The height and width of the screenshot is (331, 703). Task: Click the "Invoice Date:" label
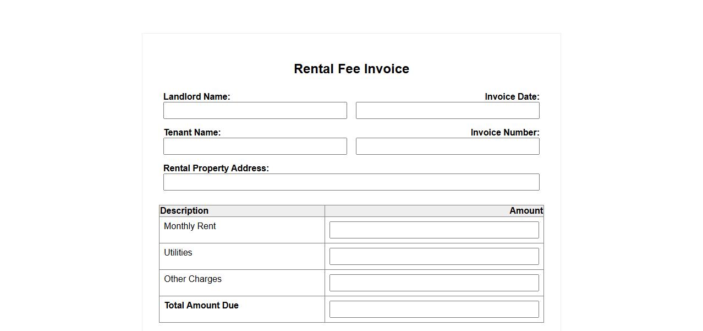(512, 96)
